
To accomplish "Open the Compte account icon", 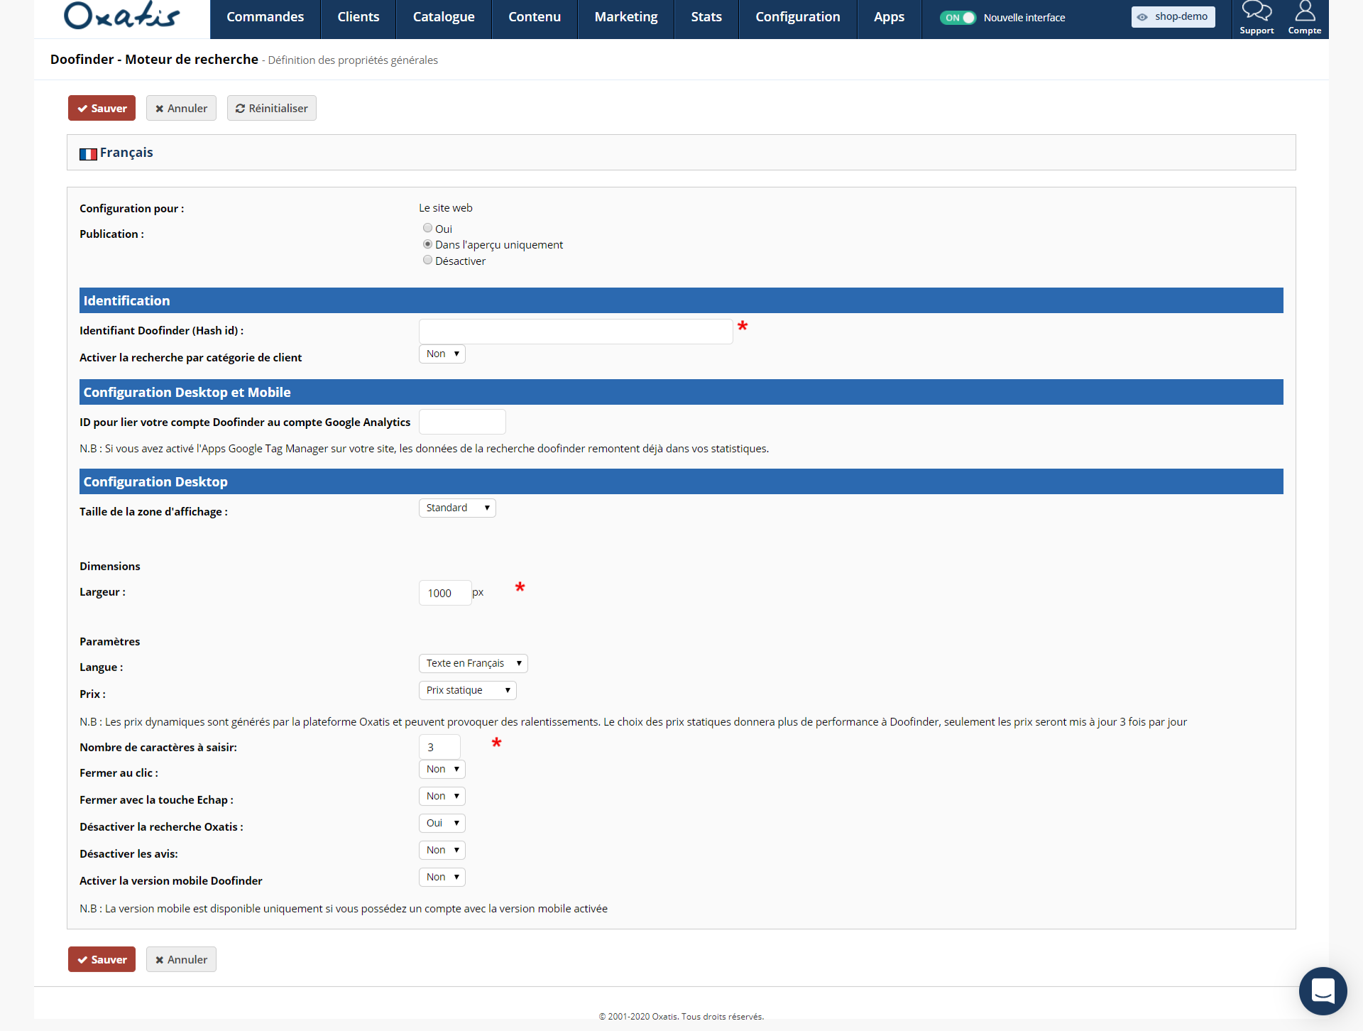I will 1305,18.
